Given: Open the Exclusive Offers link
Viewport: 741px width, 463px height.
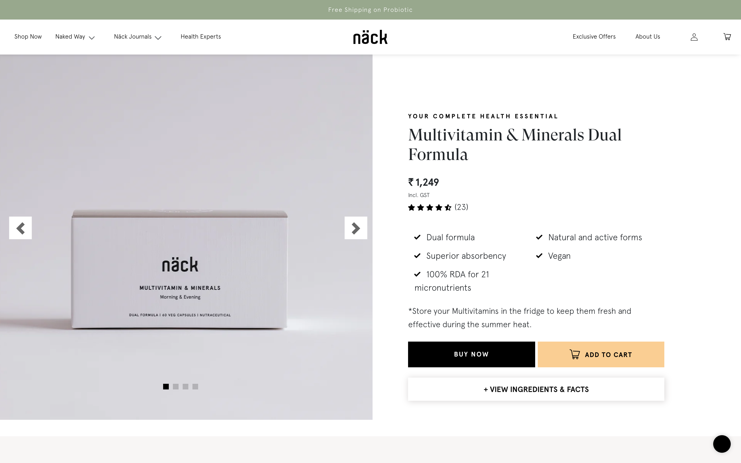Looking at the screenshot, I should point(594,37).
